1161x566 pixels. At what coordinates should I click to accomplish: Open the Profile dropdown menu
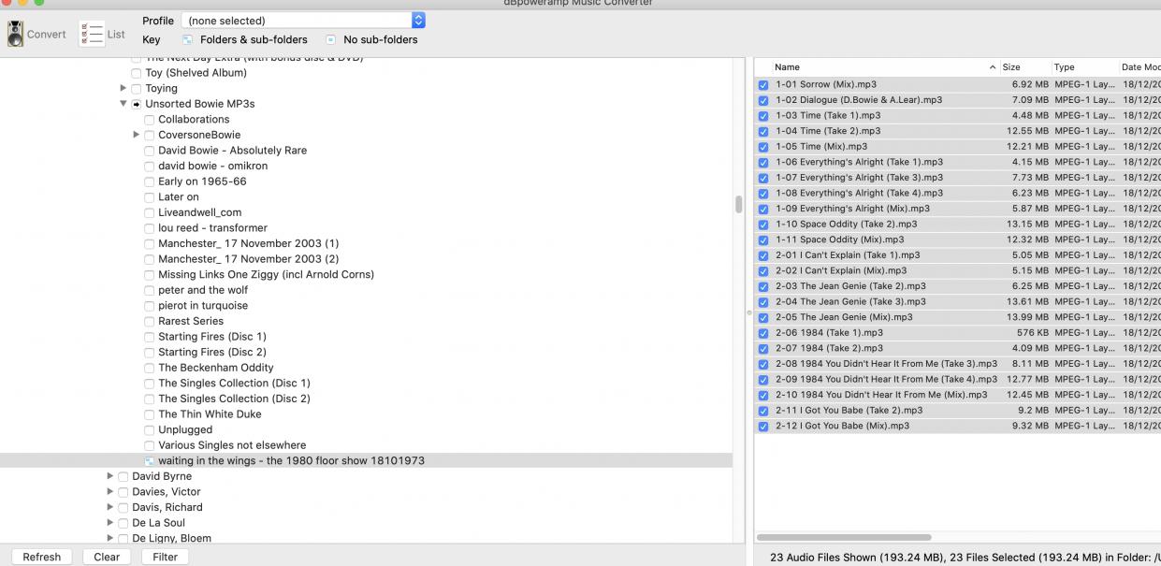click(418, 20)
